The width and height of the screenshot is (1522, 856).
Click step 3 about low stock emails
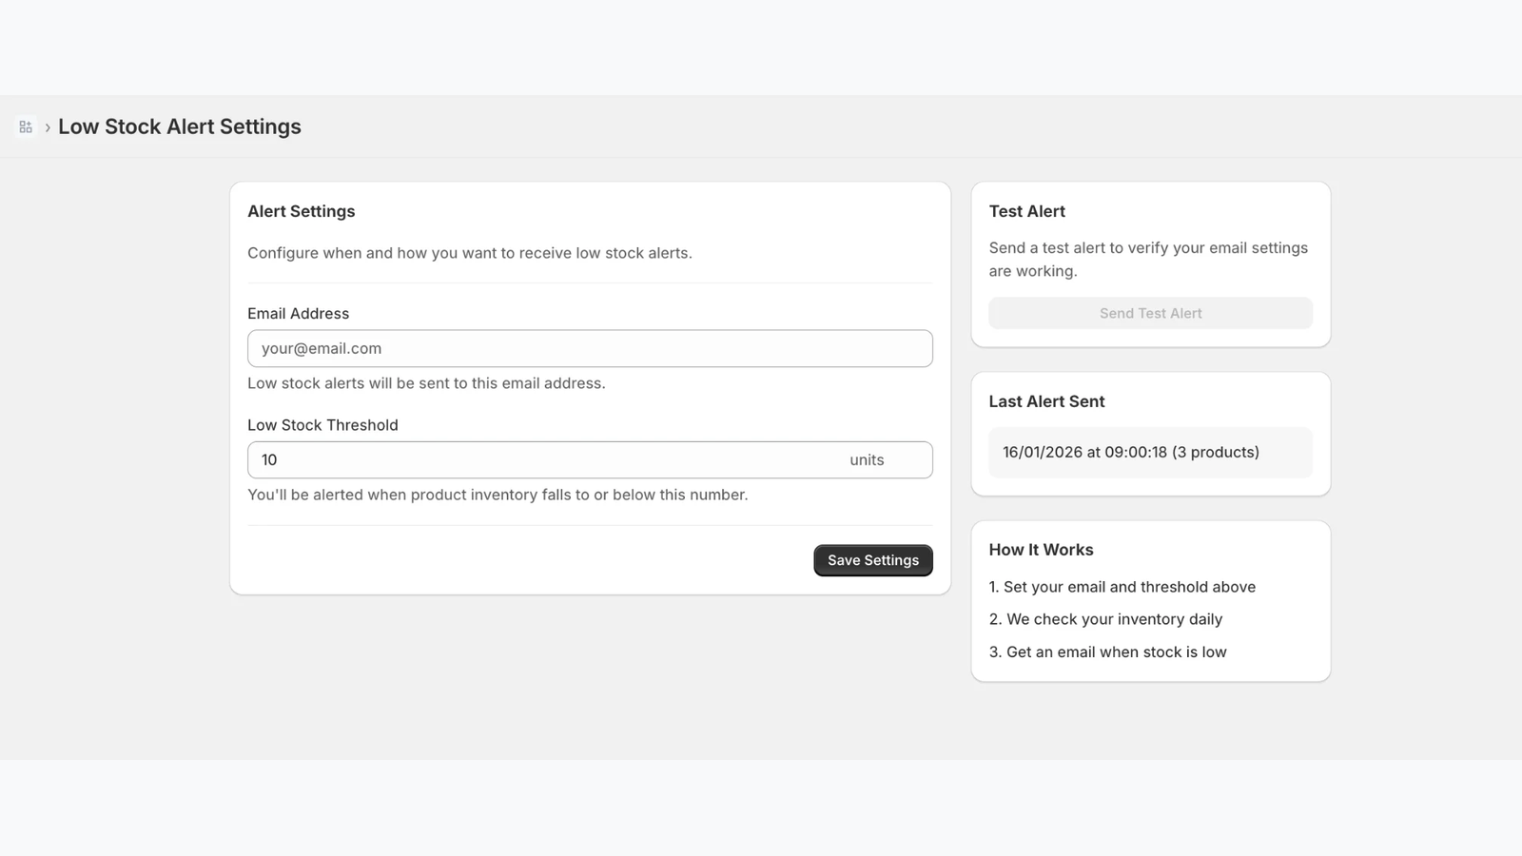click(1108, 652)
